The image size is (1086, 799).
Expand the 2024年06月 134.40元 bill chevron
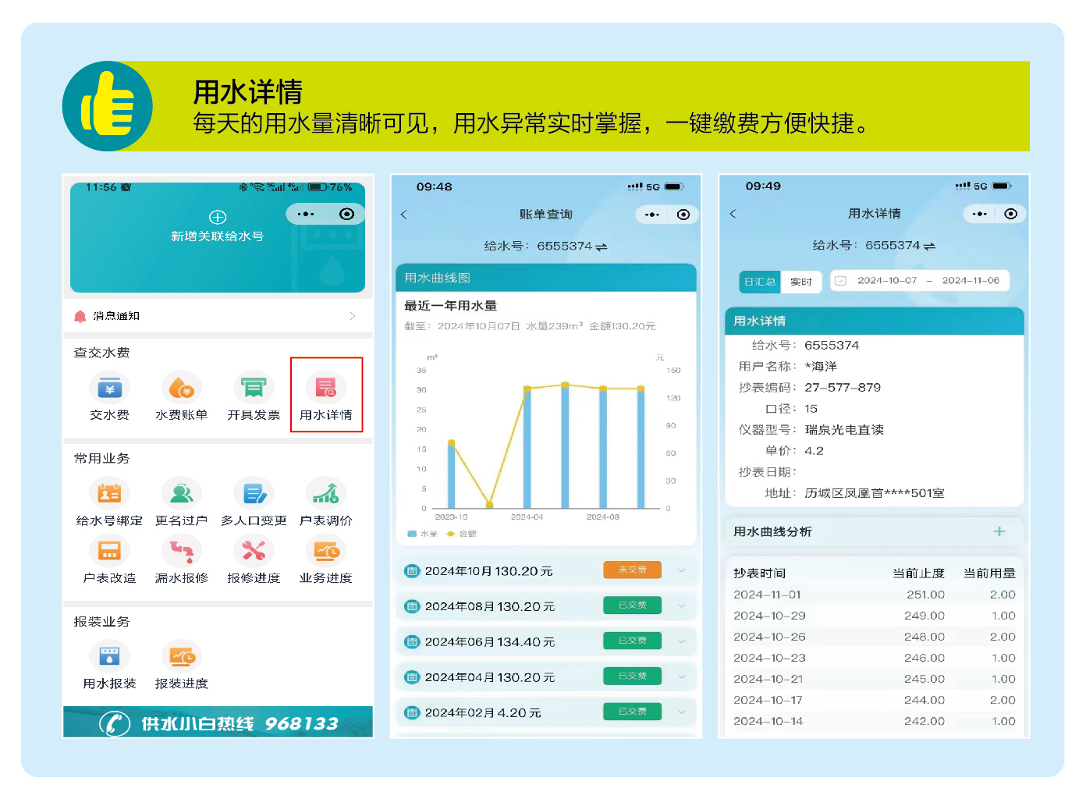681,641
